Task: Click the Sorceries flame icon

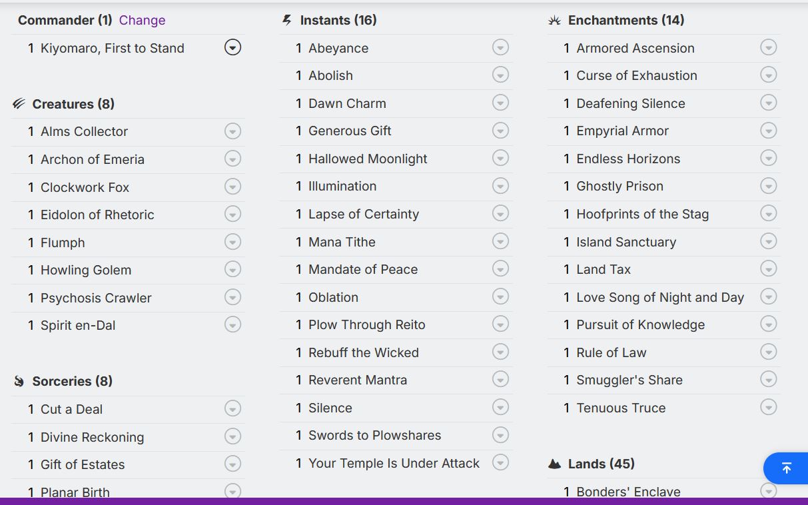Action: [19, 381]
